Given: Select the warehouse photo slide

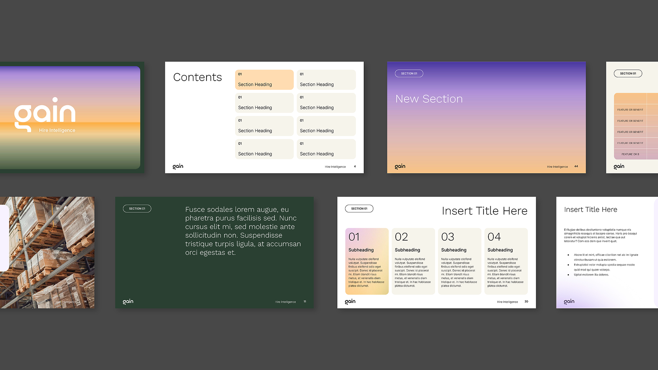Looking at the screenshot, I should coord(47,253).
